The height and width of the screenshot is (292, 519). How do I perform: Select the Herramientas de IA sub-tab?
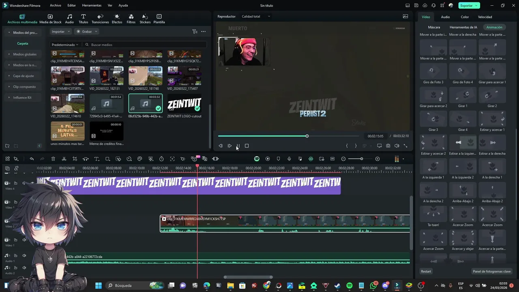tap(463, 27)
